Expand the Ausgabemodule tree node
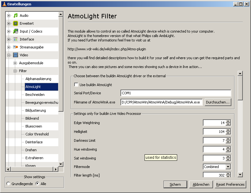Viewport: 251px width, 193px height. (15, 63)
